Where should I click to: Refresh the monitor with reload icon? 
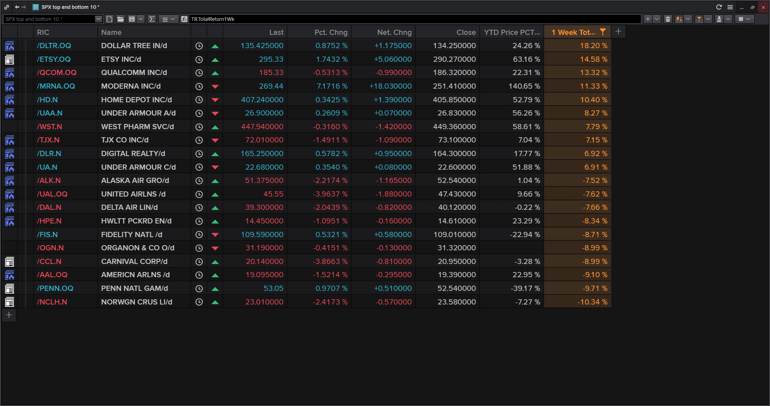coord(719,7)
